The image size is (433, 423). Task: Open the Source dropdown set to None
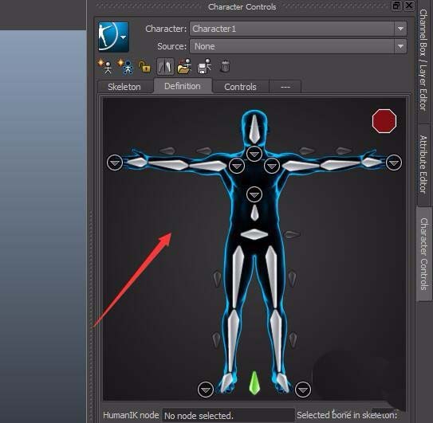(x=298, y=46)
